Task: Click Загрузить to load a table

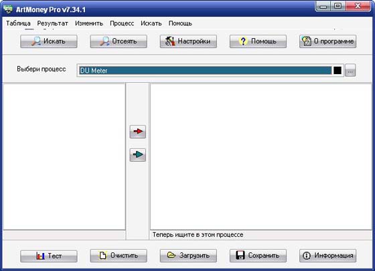Action: pos(188,256)
